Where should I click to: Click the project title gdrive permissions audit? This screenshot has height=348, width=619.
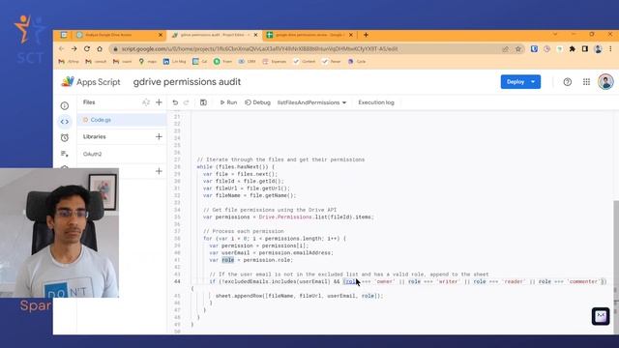(x=187, y=82)
